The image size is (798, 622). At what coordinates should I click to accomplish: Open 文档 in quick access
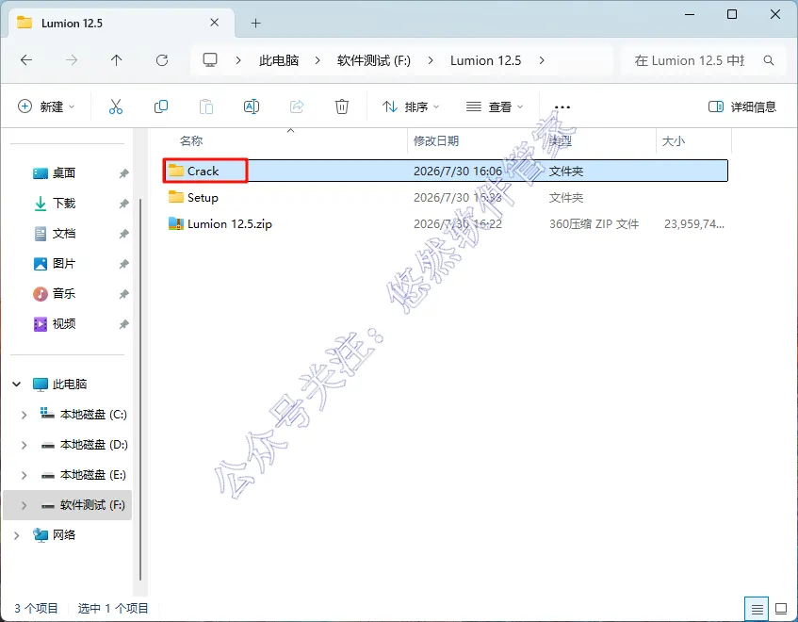click(x=64, y=233)
